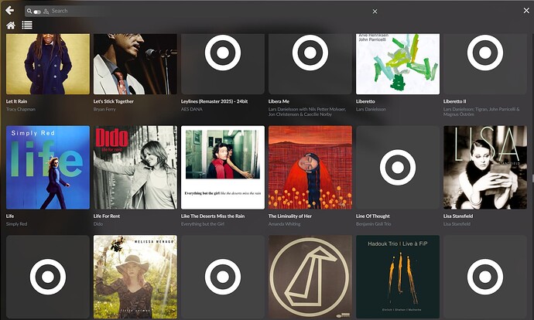Click the 'Lisa Stansfield' album title

coord(458,216)
